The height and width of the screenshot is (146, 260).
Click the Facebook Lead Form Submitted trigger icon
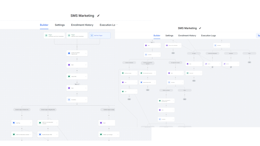(46, 35)
